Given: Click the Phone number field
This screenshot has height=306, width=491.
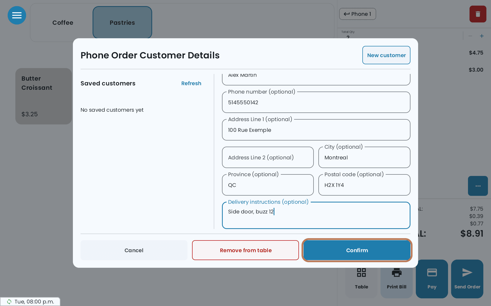Looking at the screenshot, I should 316,102.
